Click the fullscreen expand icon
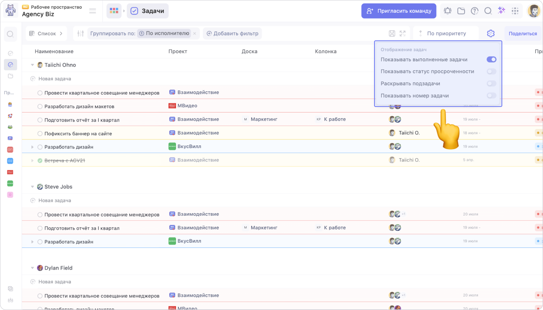The image size is (543, 310). (402, 33)
